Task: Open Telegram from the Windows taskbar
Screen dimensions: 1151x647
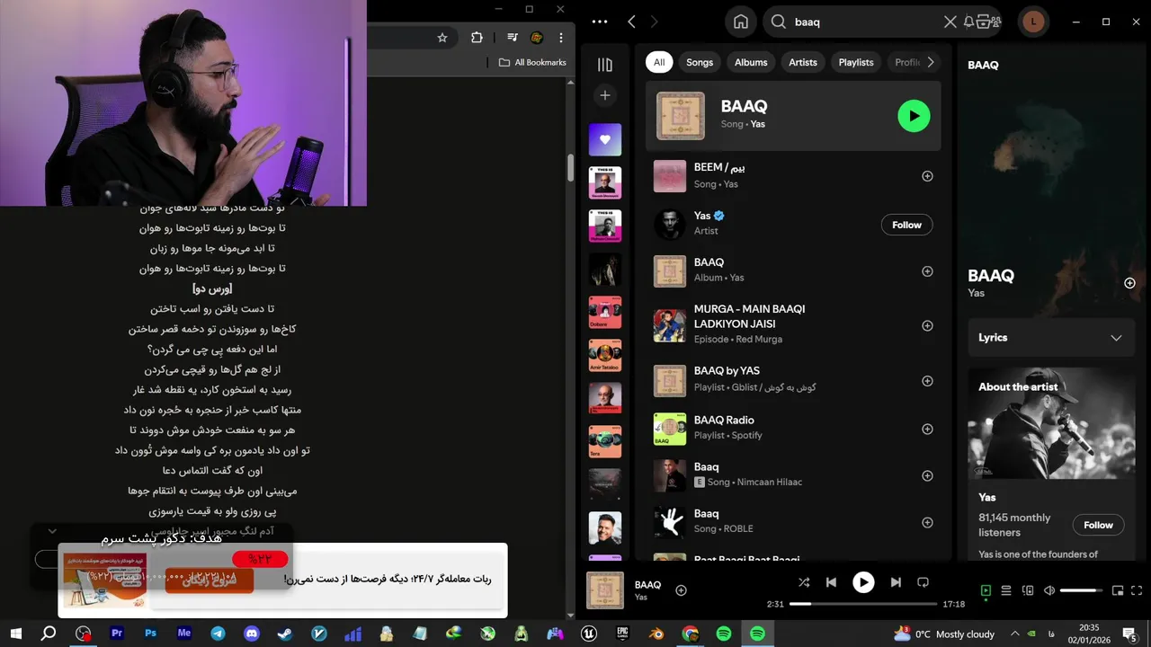Action: pos(218,634)
